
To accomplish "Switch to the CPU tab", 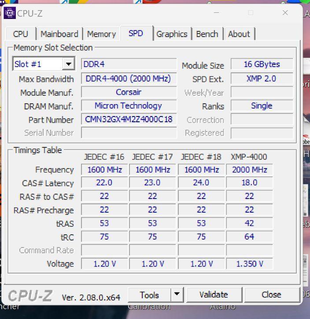I will [x=21, y=34].
